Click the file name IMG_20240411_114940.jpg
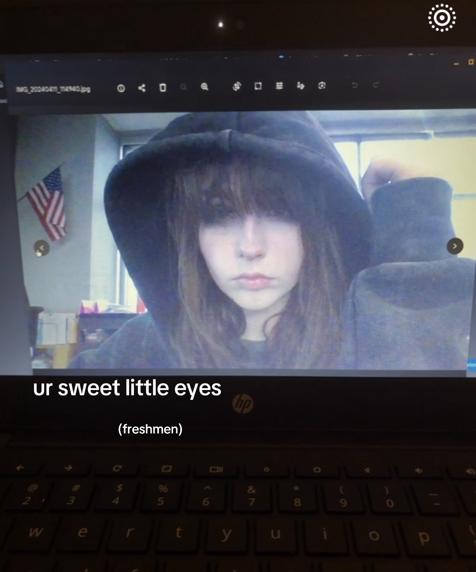Screen dimensions: 476x572 pyautogui.click(x=53, y=89)
